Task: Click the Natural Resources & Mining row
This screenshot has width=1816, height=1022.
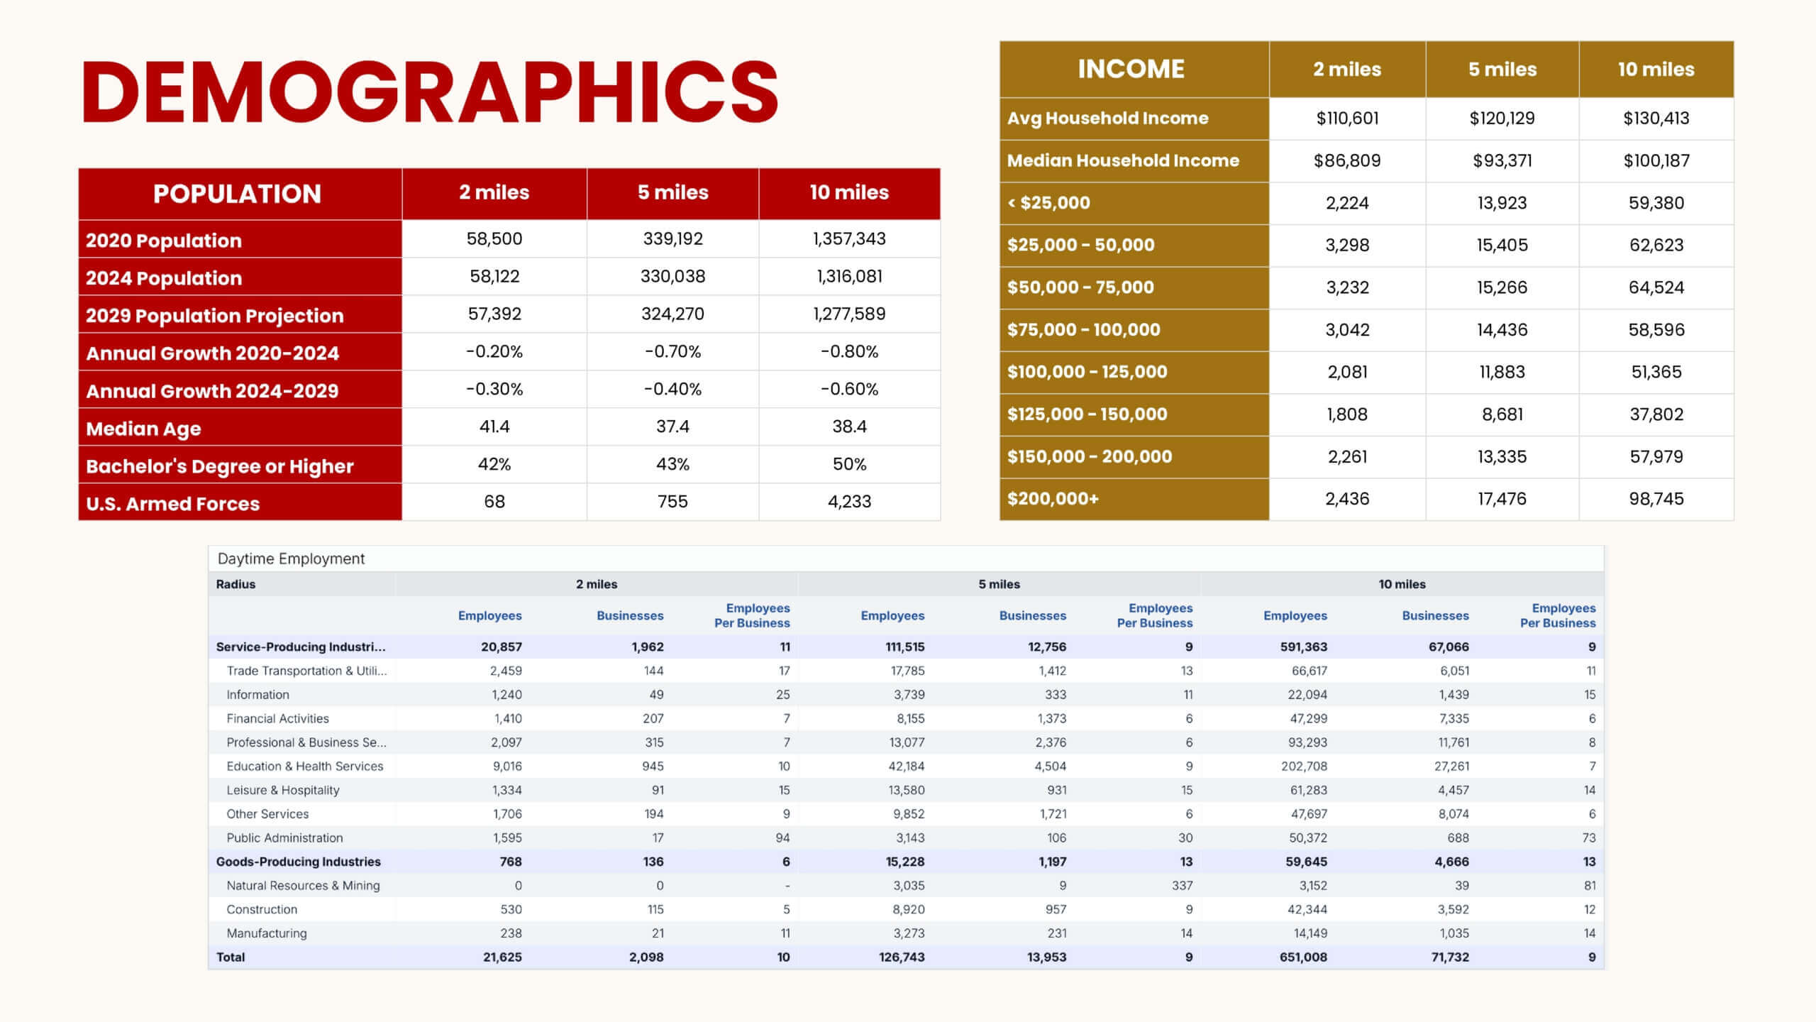Action: [303, 885]
